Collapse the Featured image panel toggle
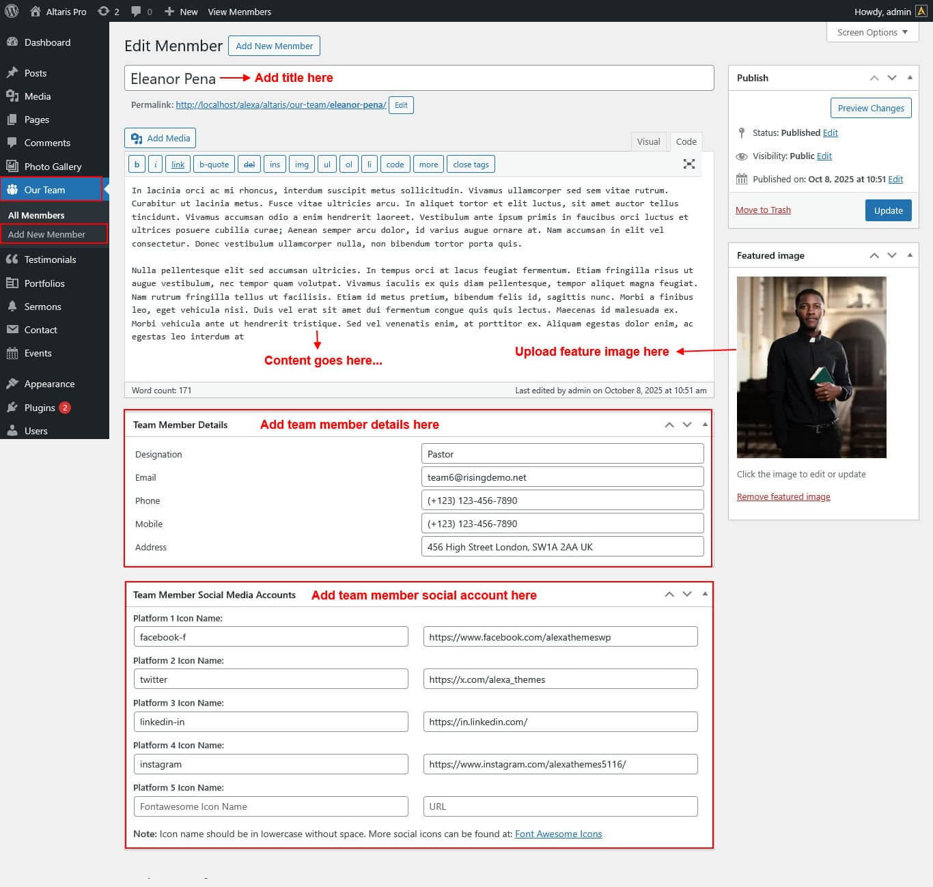Image resolution: width=933 pixels, height=887 pixels. click(910, 255)
